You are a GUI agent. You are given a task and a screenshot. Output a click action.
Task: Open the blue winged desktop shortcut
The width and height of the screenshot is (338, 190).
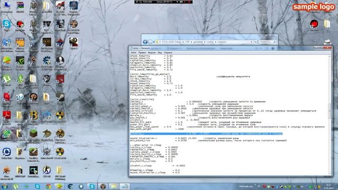[6, 42]
